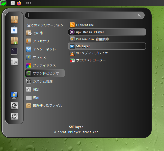Click the 最近使ったファイル clock folder icon
The height and width of the screenshot is (151, 164).
pyautogui.click(x=29, y=105)
